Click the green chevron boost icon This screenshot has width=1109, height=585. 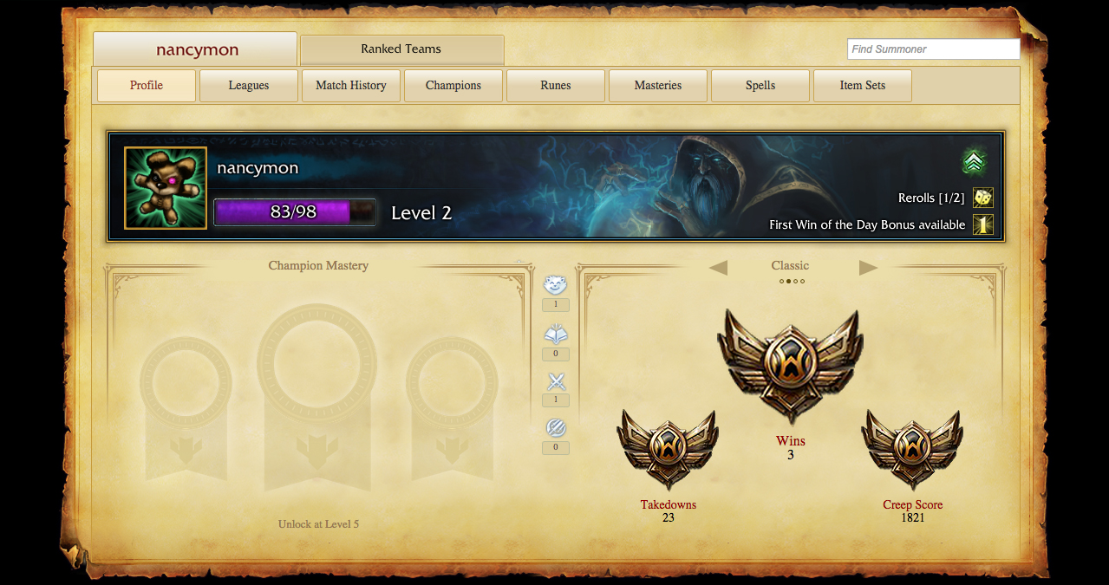tap(974, 162)
